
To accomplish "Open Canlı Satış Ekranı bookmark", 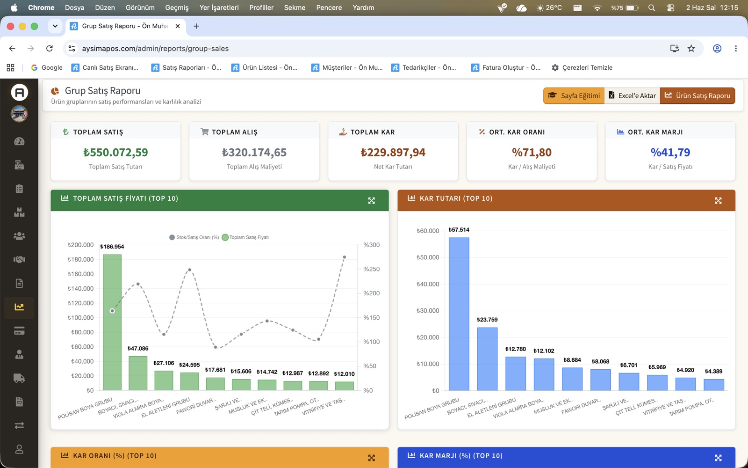I will pyautogui.click(x=105, y=67).
